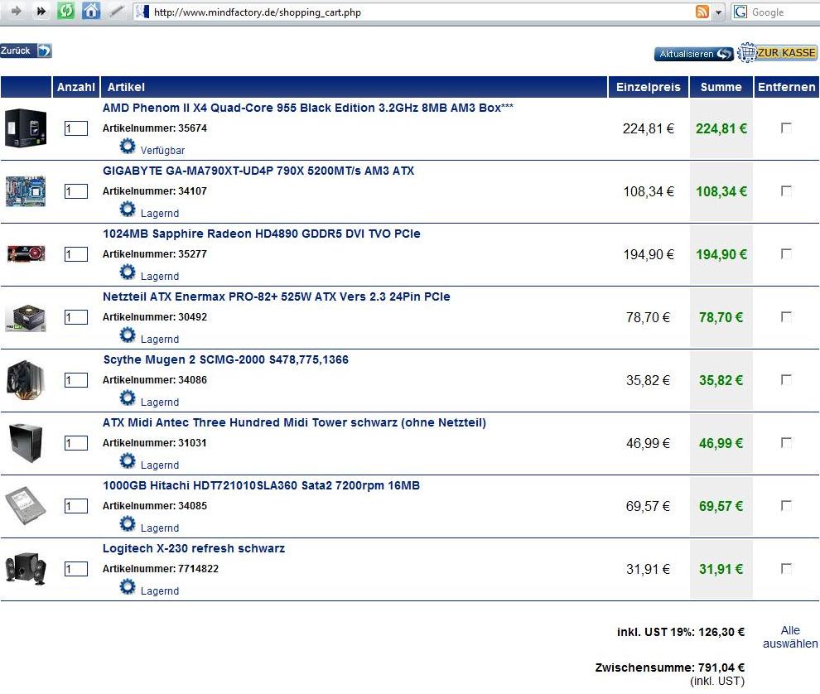Click Alle auswählen select-all link

pos(790,637)
